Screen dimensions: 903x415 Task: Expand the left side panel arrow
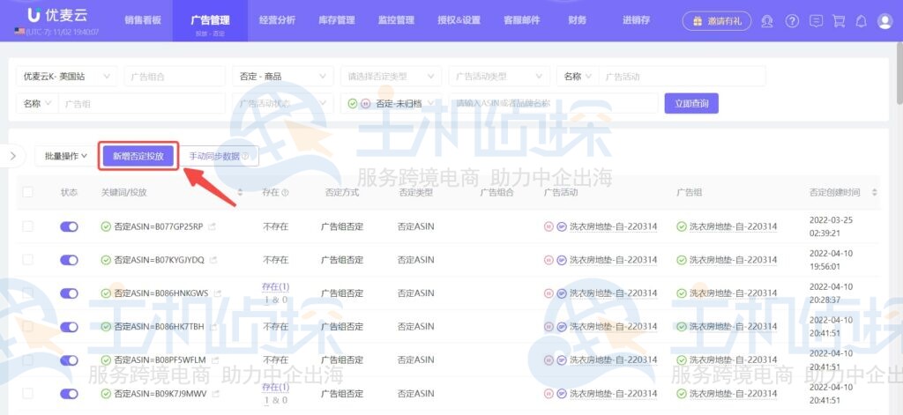point(12,156)
